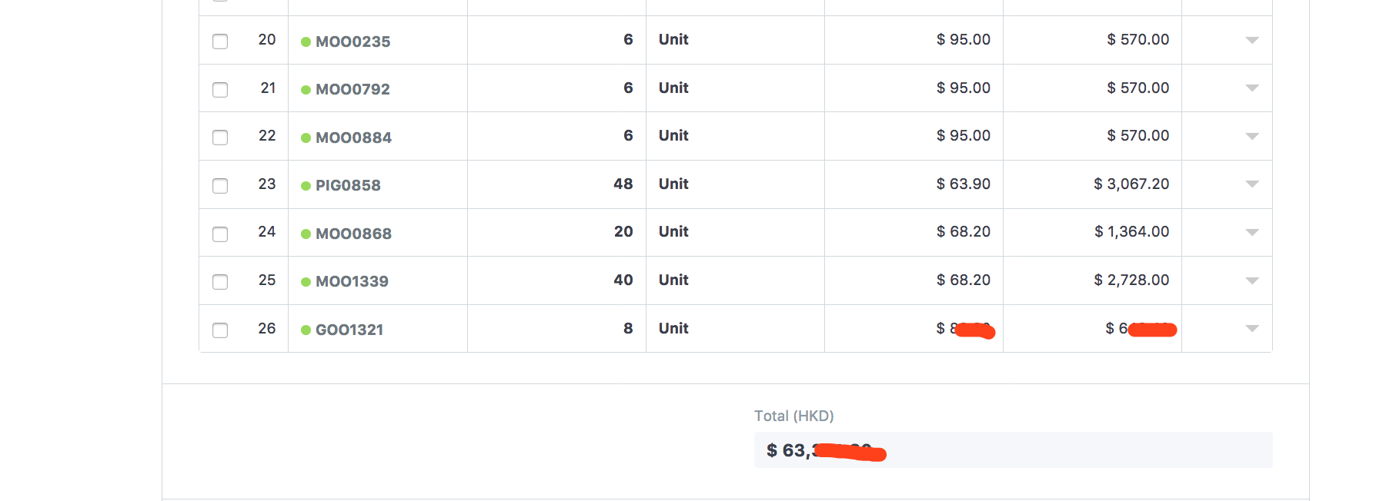Click the green status dot beside PIG0858

[306, 187]
